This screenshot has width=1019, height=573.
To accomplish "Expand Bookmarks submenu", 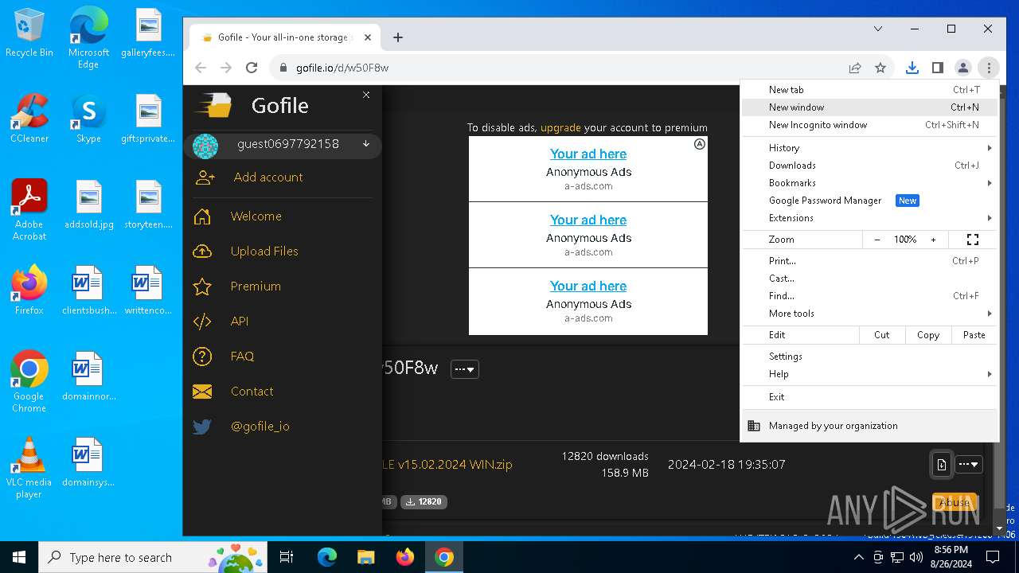I will click(x=870, y=183).
